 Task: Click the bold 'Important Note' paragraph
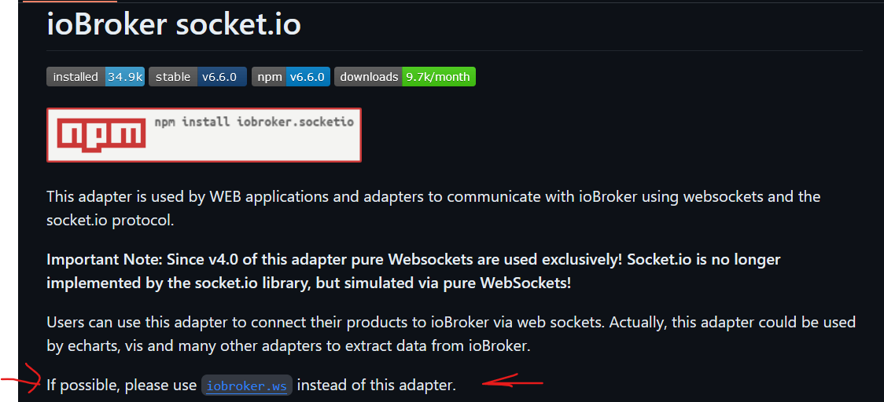click(413, 272)
